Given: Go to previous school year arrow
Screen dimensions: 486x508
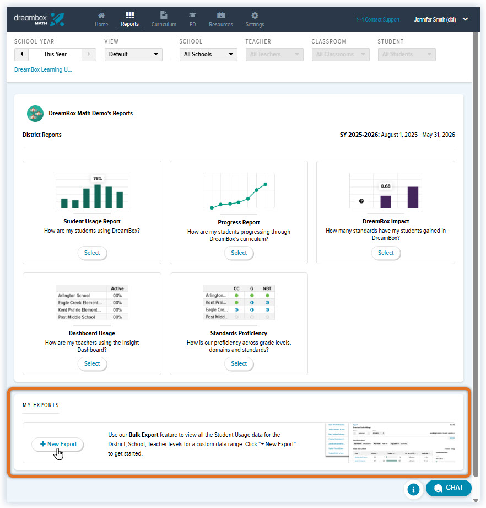Looking at the screenshot, I should [21, 54].
